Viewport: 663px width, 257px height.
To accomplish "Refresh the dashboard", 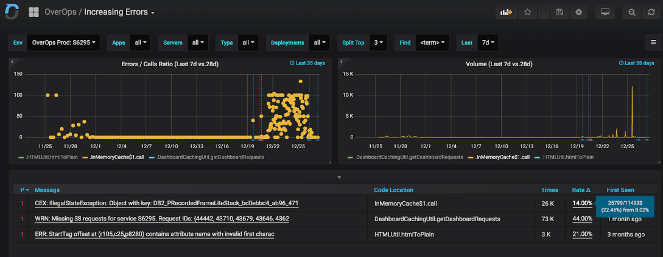I will pyautogui.click(x=651, y=12).
